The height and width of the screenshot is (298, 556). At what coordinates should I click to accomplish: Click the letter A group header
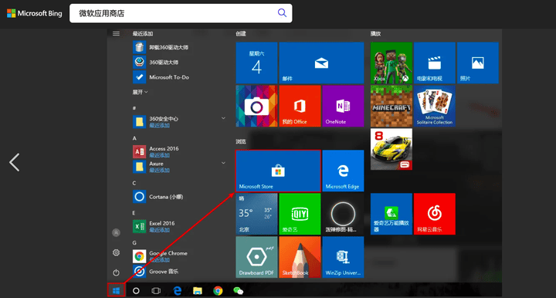click(x=134, y=138)
